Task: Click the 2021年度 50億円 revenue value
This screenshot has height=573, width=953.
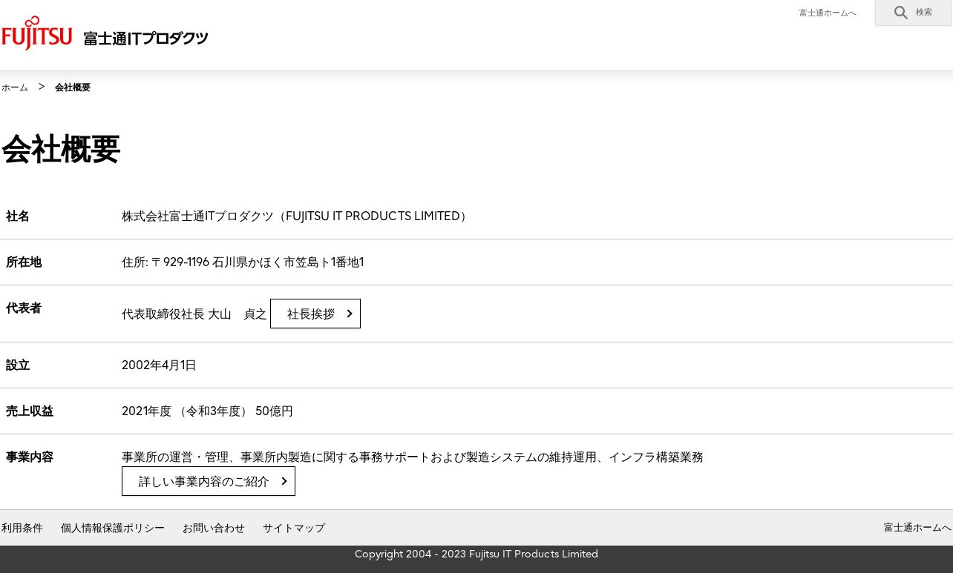Action: point(207,411)
